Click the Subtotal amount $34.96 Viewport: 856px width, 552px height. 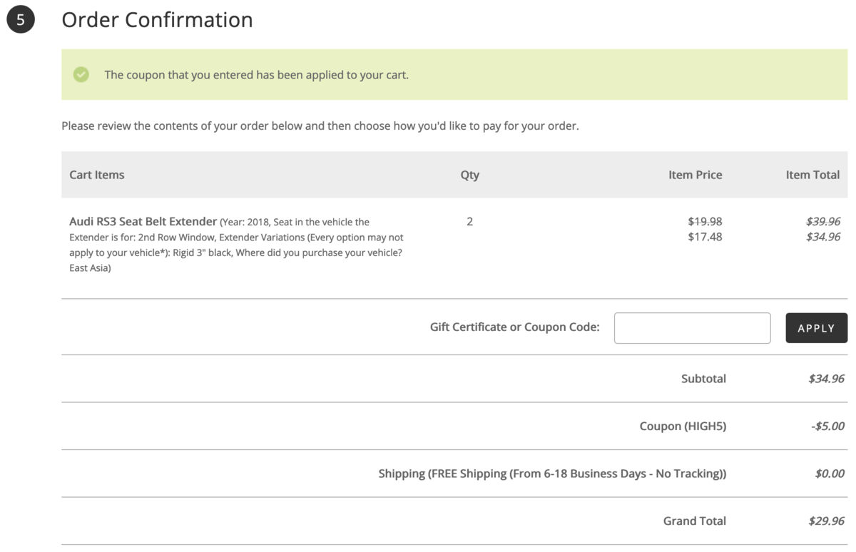826,379
